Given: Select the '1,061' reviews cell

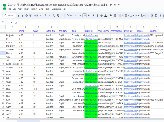Looking at the screenshot, I should tap(39, 89).
